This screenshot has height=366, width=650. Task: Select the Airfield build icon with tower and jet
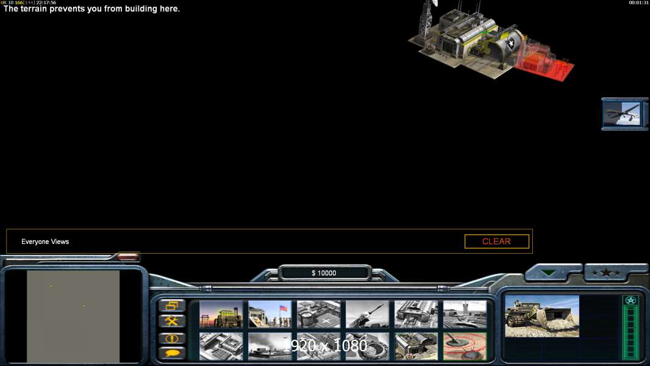[x=465, y=315]
